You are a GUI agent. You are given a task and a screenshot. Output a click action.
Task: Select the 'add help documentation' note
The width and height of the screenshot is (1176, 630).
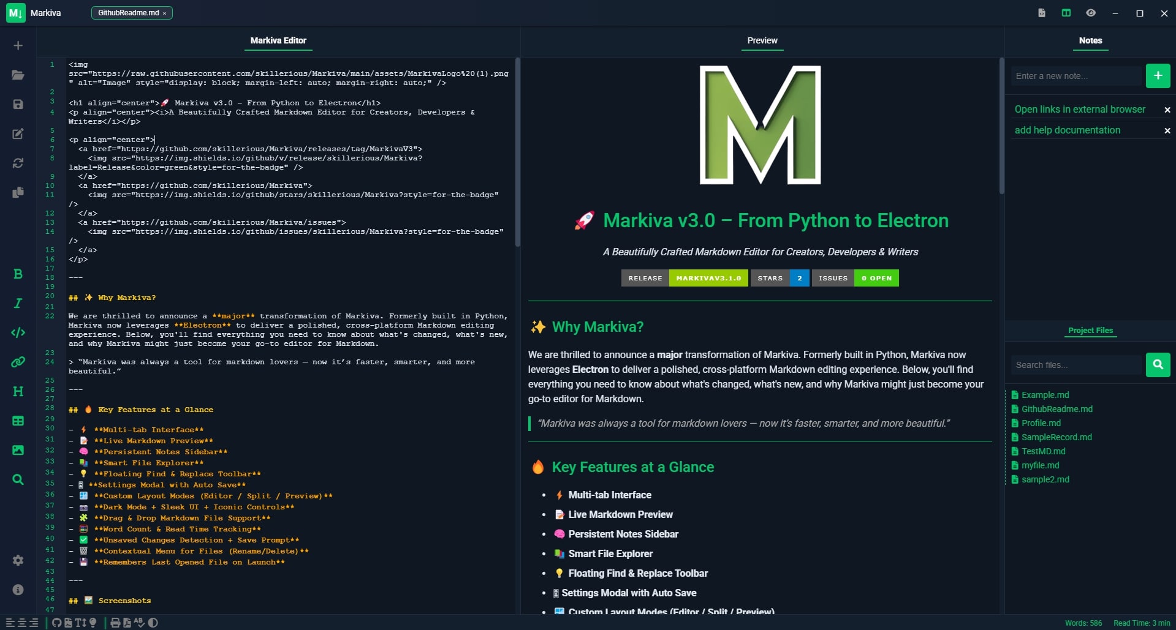(1067, 130)
